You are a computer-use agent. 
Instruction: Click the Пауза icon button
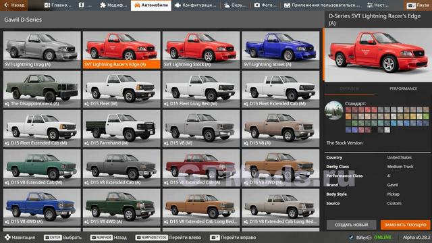(418, 5)
